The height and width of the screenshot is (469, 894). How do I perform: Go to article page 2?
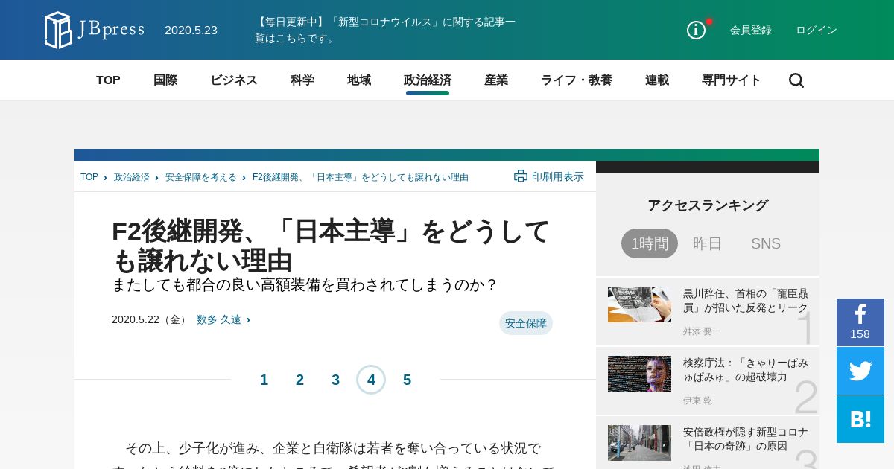299,380
